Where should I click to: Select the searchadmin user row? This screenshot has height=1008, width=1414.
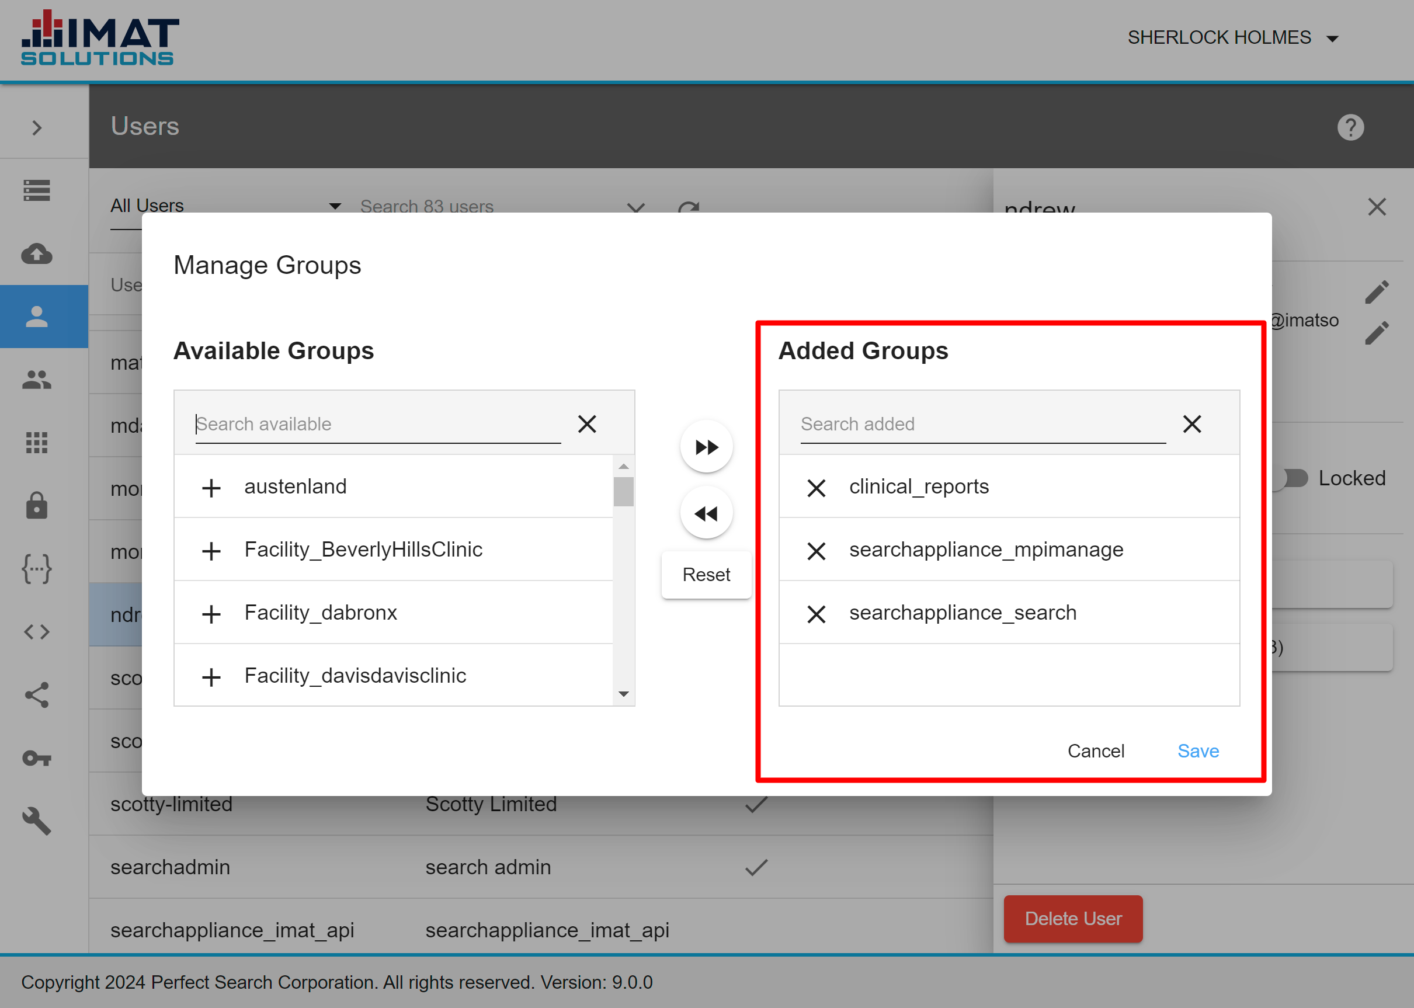click(x=540, y=867)
